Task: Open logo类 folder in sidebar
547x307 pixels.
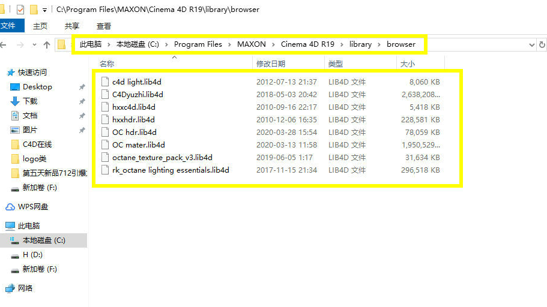Action: pyautogui.click(x=35, y=159)
